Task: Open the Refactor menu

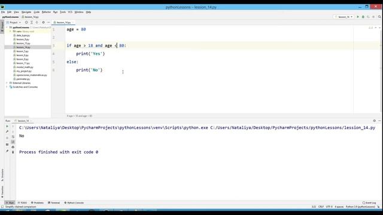Action: coord(46,12)
